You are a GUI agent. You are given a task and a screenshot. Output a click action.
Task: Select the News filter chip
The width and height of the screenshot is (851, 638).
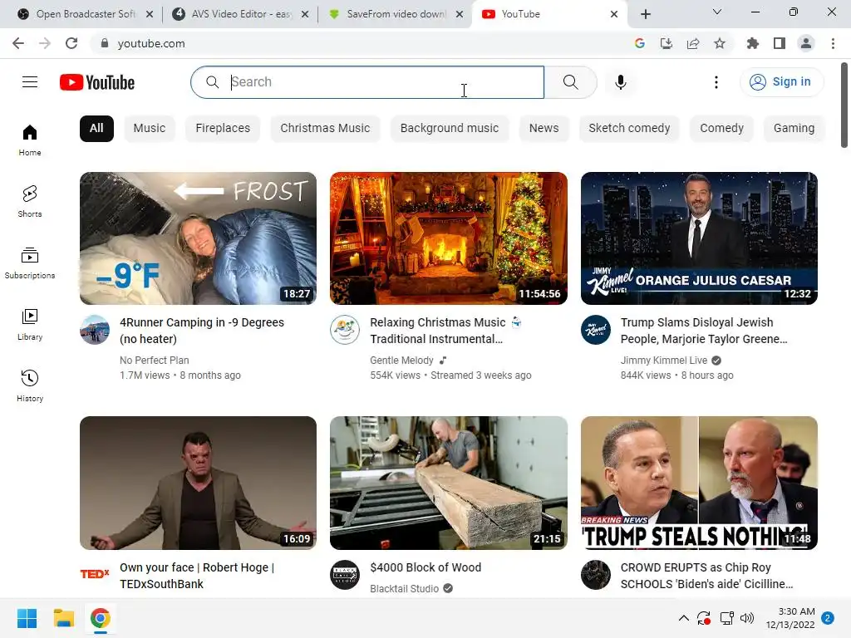click(x=544, y=129)
